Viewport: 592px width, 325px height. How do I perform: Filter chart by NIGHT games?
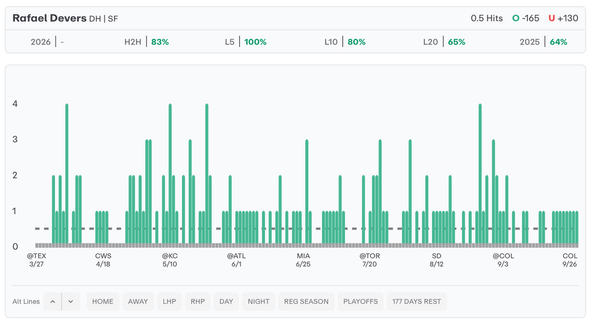point(258,301)
